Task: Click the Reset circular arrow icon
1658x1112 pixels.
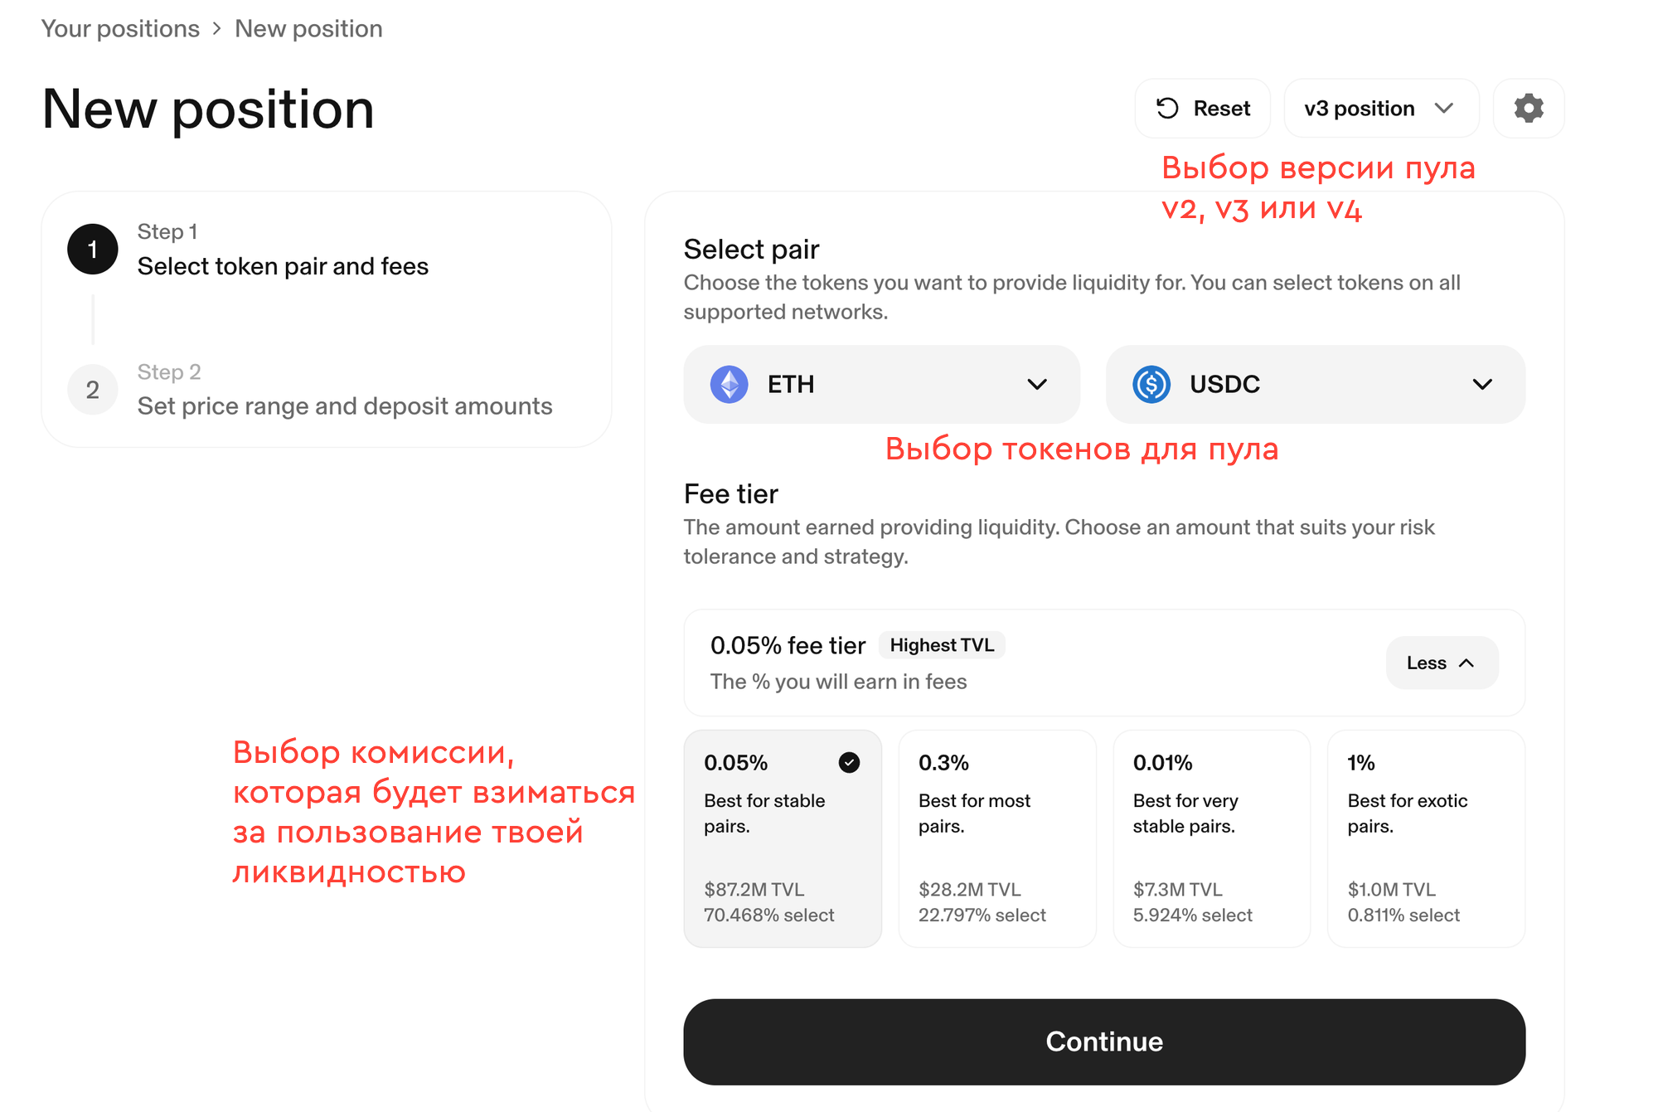Action: click(1167, 109)
